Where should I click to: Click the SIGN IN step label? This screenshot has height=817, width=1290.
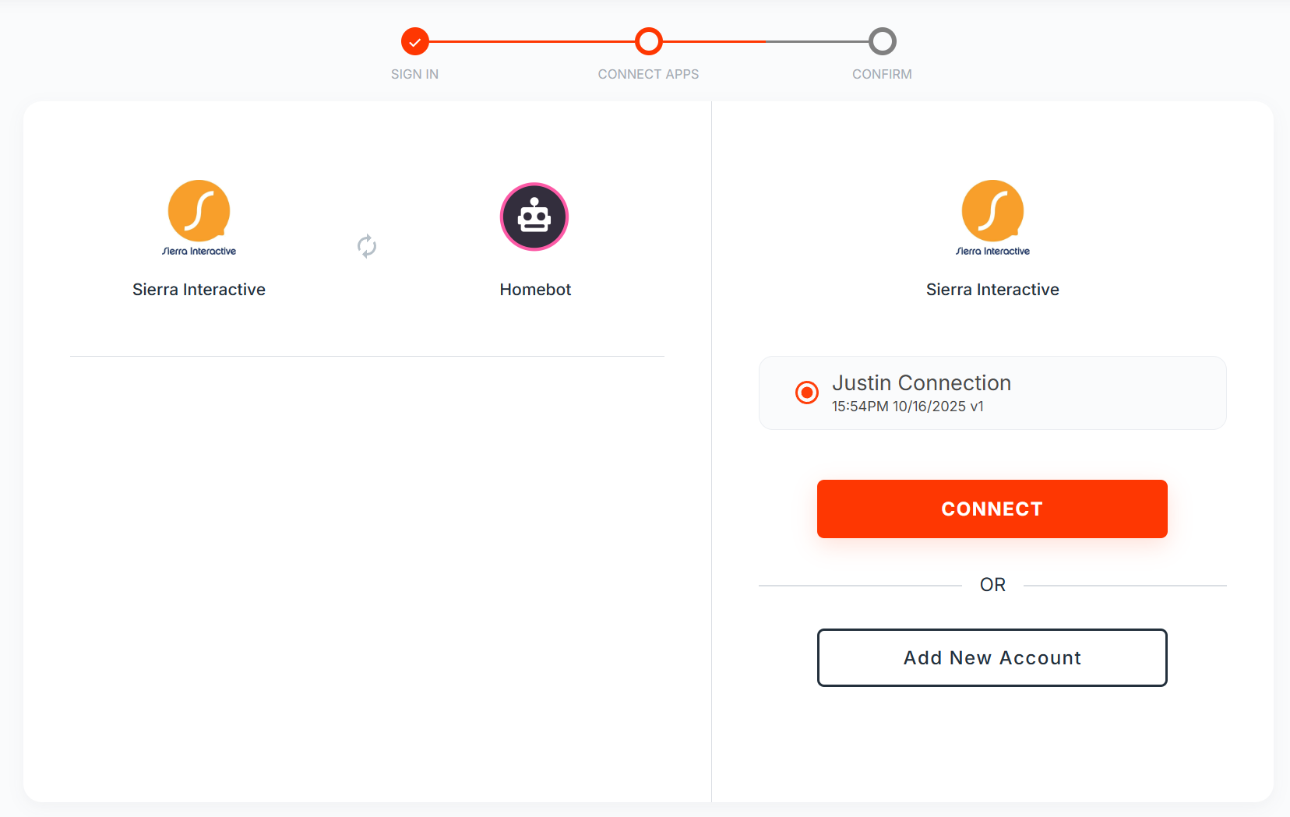[x=414, y=74]
